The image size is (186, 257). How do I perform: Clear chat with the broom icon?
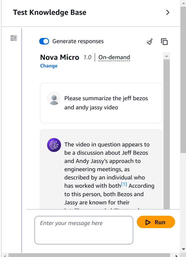tap(150, 42)
